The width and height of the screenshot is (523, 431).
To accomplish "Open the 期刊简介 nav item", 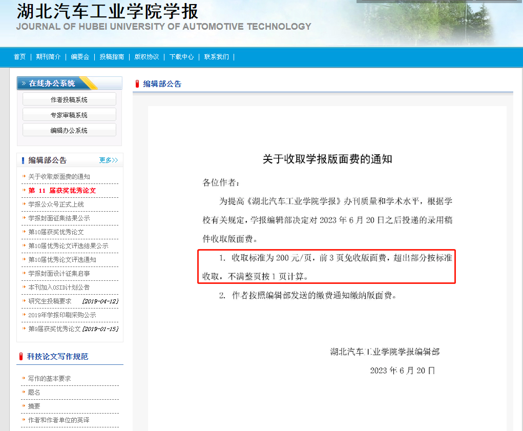I will click(x=48, y=57).
